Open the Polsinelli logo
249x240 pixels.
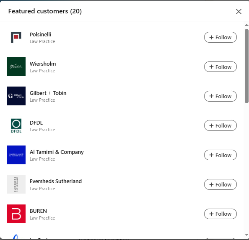click(16, 37)
